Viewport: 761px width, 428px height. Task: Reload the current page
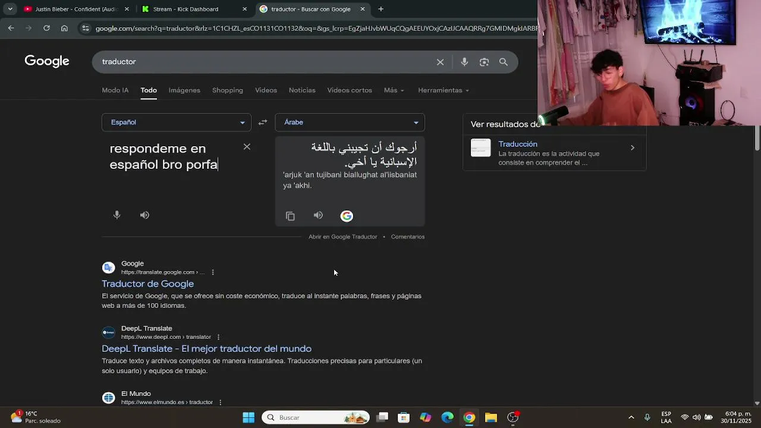46,28
